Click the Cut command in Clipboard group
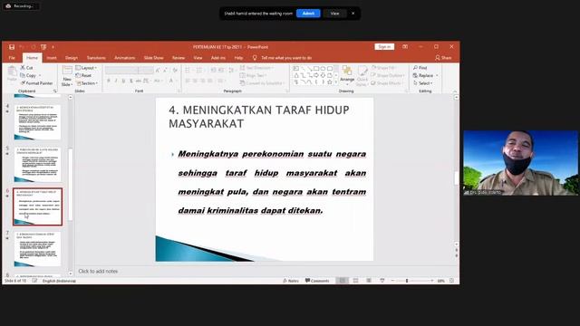The image size is (580, 326). pos(27,68)
